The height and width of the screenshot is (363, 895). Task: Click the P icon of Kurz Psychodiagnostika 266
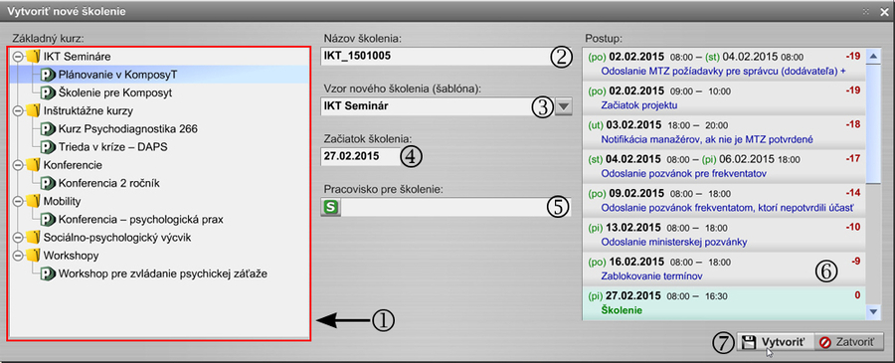pos(48,129)
